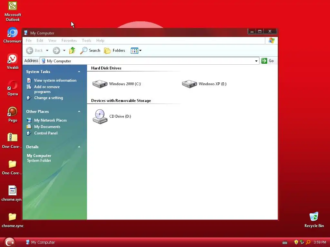Click the Hard Disk Drives group header
Screen dimensions: 330x247
[x=106, y=68]
